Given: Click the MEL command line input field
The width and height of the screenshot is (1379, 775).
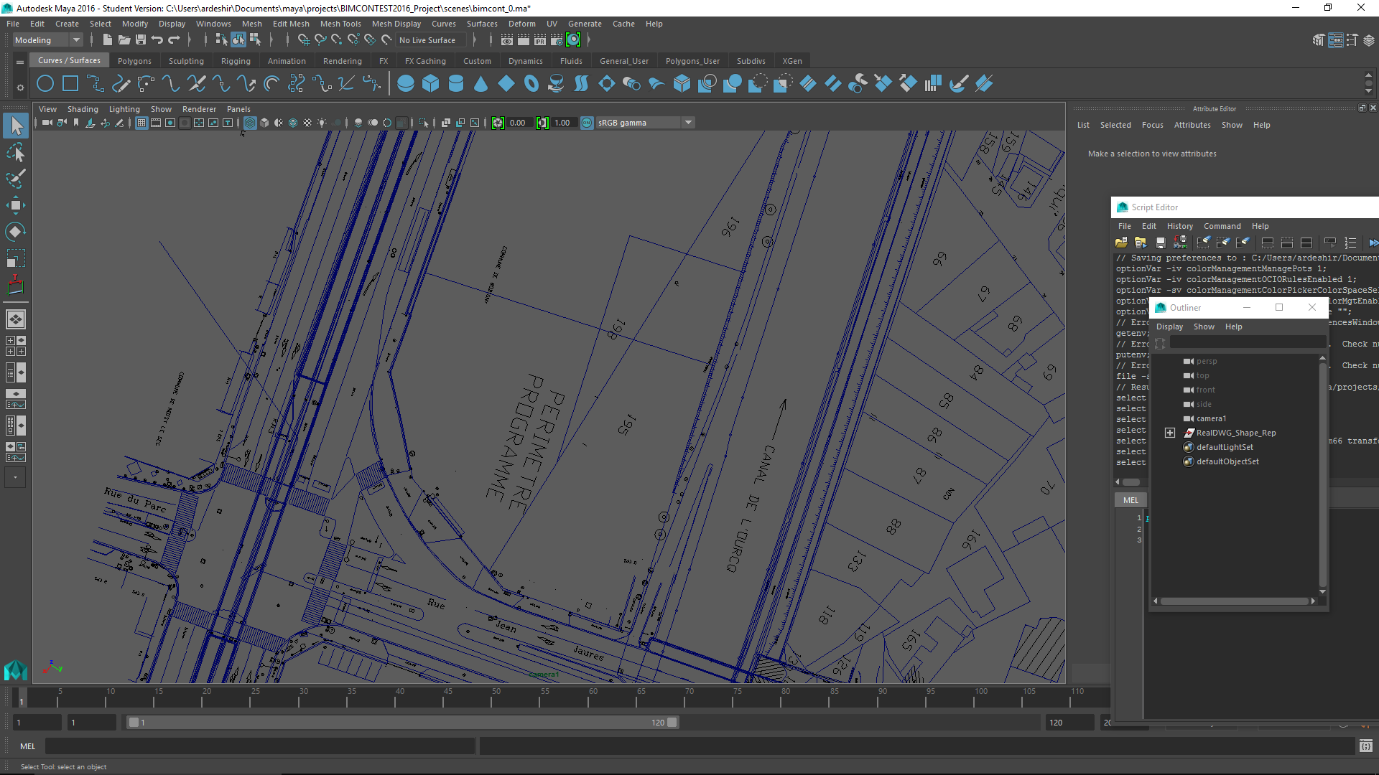Looking at the screenshot, I should 259,746.
